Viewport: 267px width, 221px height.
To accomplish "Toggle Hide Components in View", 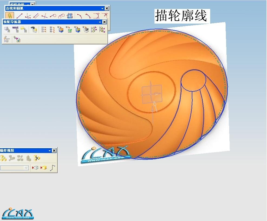I will pos(35,168).
